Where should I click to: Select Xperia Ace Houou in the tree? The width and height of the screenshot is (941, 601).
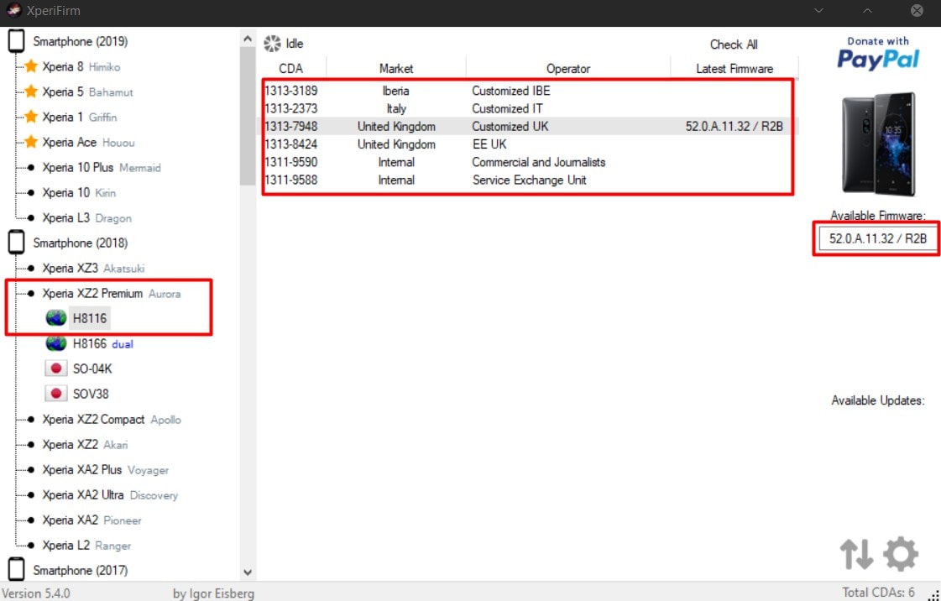pyautogui.click(x=88, y=142)
